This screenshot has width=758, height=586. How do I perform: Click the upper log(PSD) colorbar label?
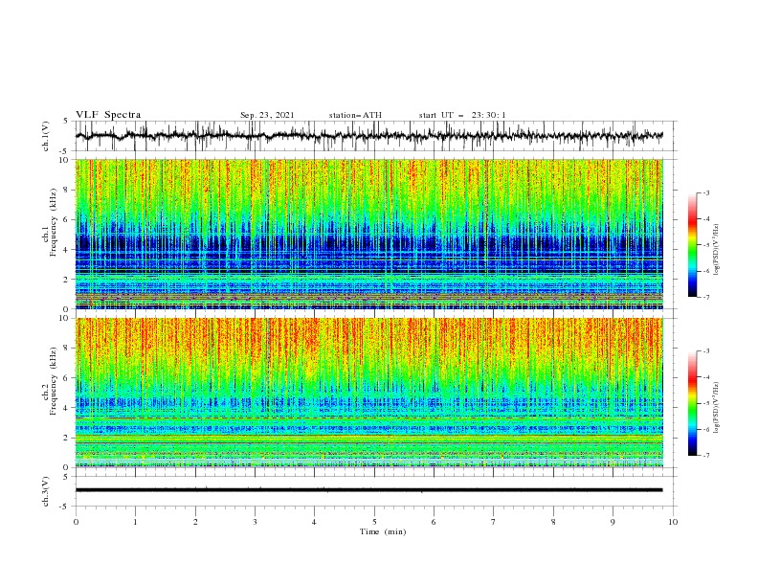point(716,250)
